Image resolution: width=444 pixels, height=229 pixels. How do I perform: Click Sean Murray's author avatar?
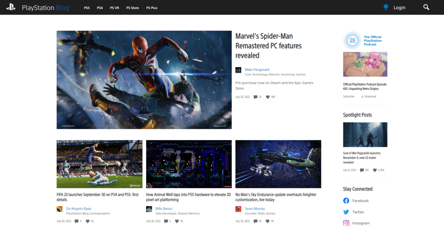(238, 209)
